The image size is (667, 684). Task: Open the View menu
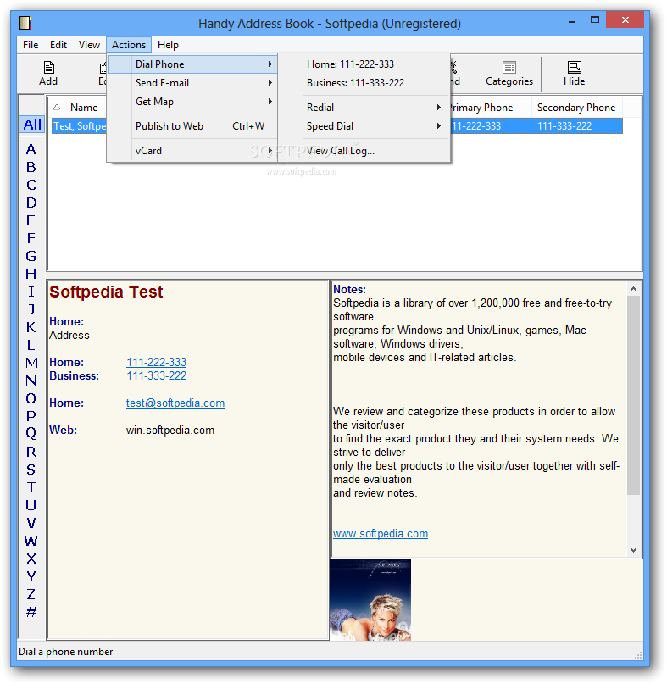pyautogui.click(x=89, y=45)
